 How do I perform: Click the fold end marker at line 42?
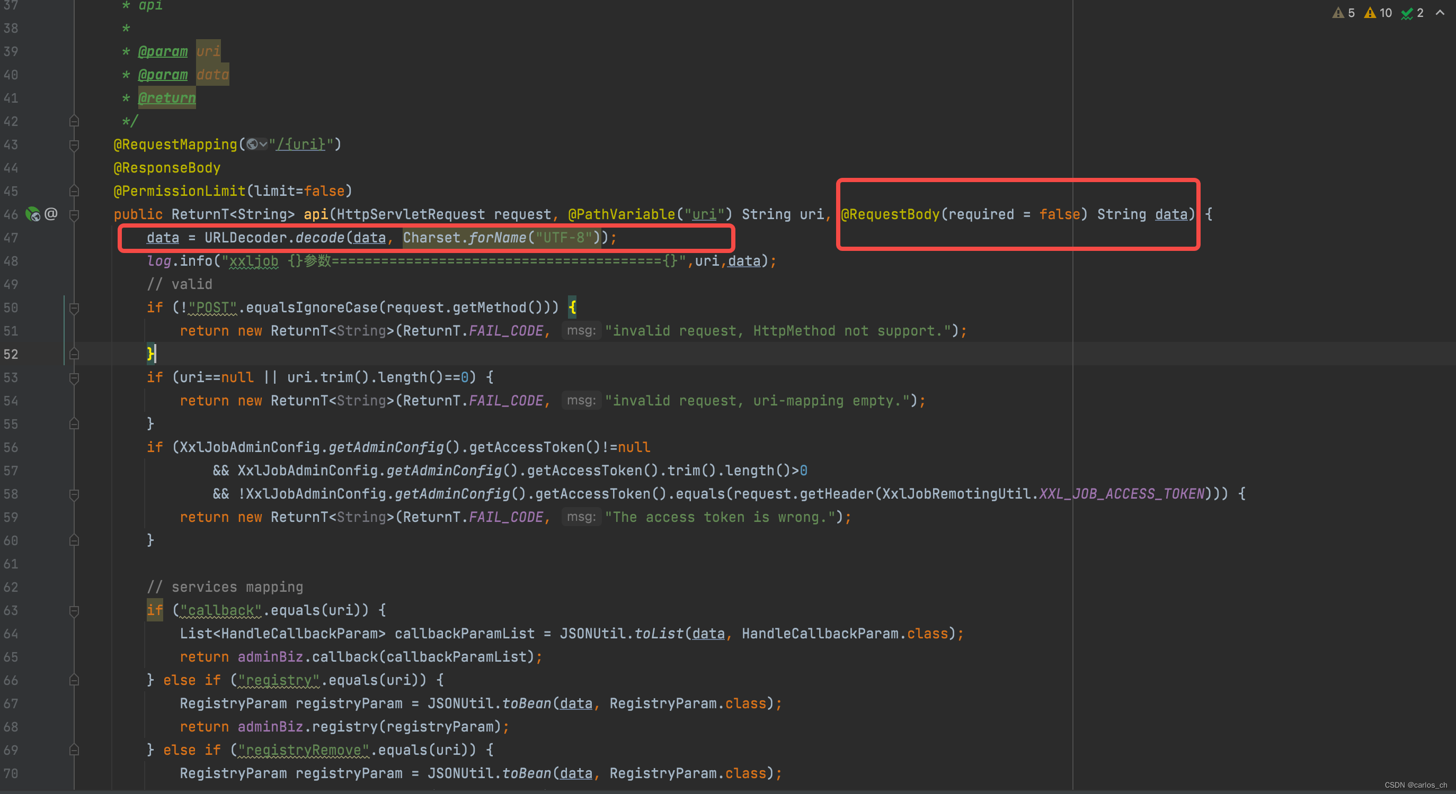[74, 121]
